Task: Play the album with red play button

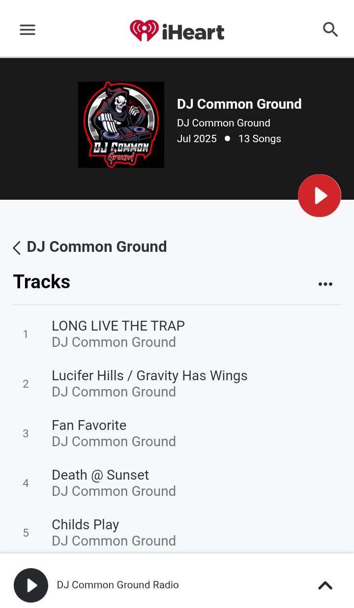Action: [x=320, y=195]
